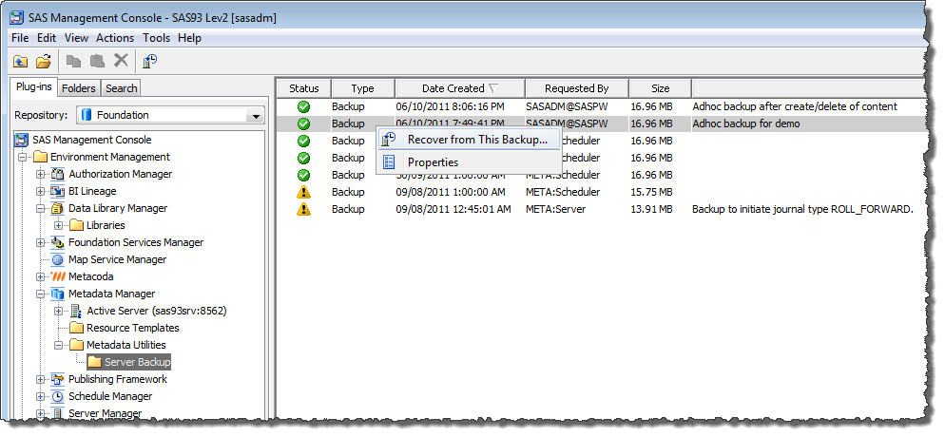Click the server backup clock toolbar icon
Image resolution: width=945 pixels, height=437 pixels.
coord(150,60)
